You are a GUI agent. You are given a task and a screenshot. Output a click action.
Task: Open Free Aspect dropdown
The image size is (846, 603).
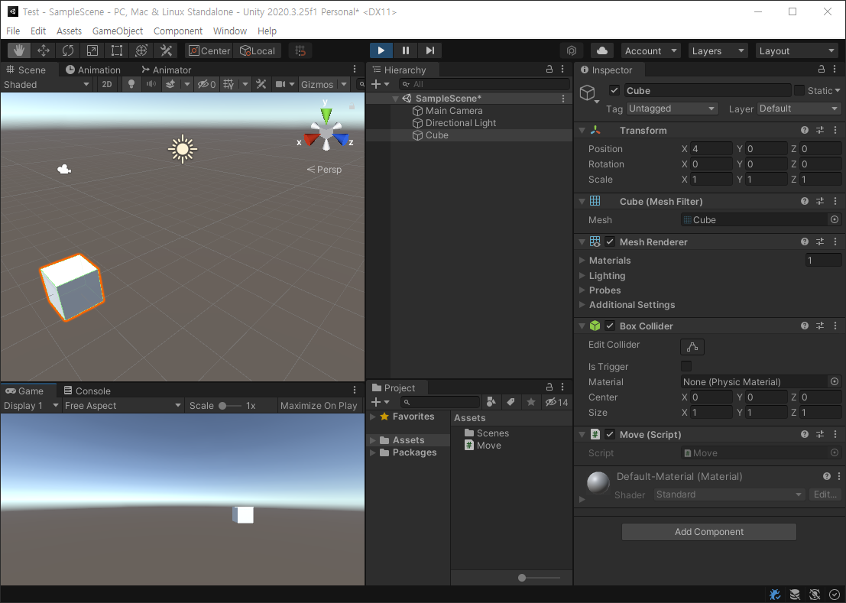point(122,406)
